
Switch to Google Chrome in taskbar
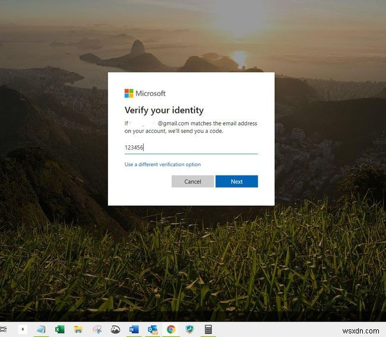(171, 329)
